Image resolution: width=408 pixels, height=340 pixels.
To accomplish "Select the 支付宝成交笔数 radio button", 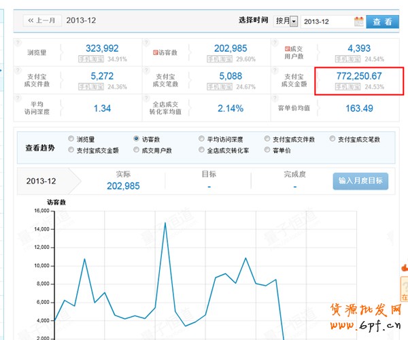I will tap(333, 139).
